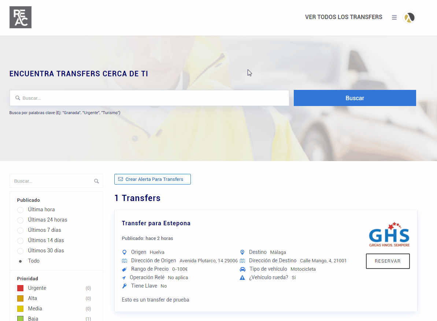
Task: Click the Origen location pin icon
Action: click(124, 252)
